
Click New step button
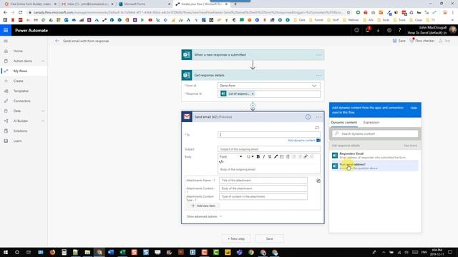236,238
